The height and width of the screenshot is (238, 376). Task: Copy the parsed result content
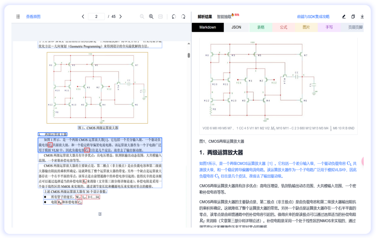coord(353,16)
